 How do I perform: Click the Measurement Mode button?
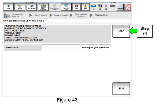(x=54, y=7)
